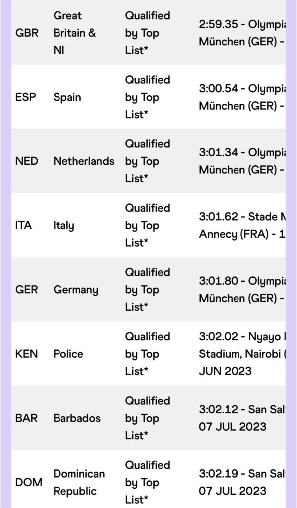Click the Barbados team name
297x508 pixels.
coord(77,418)
